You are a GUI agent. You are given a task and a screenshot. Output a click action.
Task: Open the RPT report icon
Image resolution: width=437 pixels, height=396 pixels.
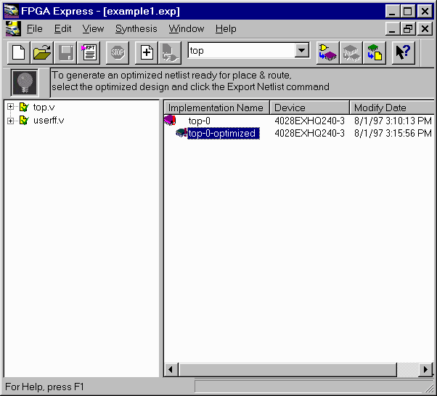coord(89,52)
